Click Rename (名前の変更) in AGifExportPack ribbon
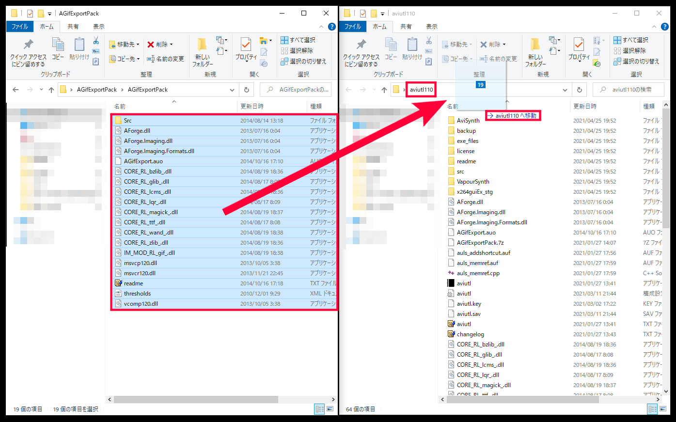This screenshot has height=422, width=676. tap(165, 59)
